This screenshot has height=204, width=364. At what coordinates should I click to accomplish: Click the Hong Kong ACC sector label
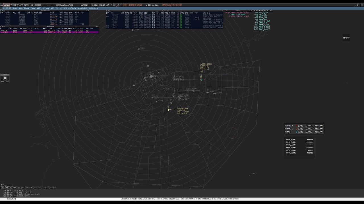point(66,5)
